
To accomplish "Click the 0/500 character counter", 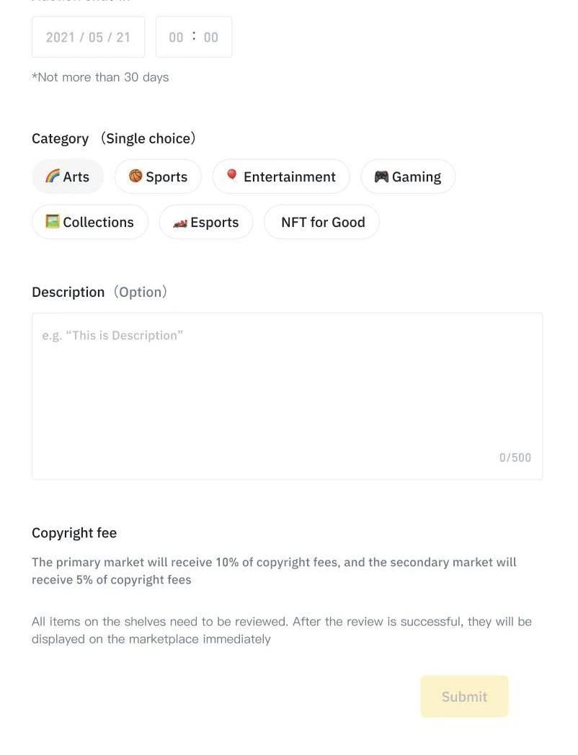I will (515, 457).
